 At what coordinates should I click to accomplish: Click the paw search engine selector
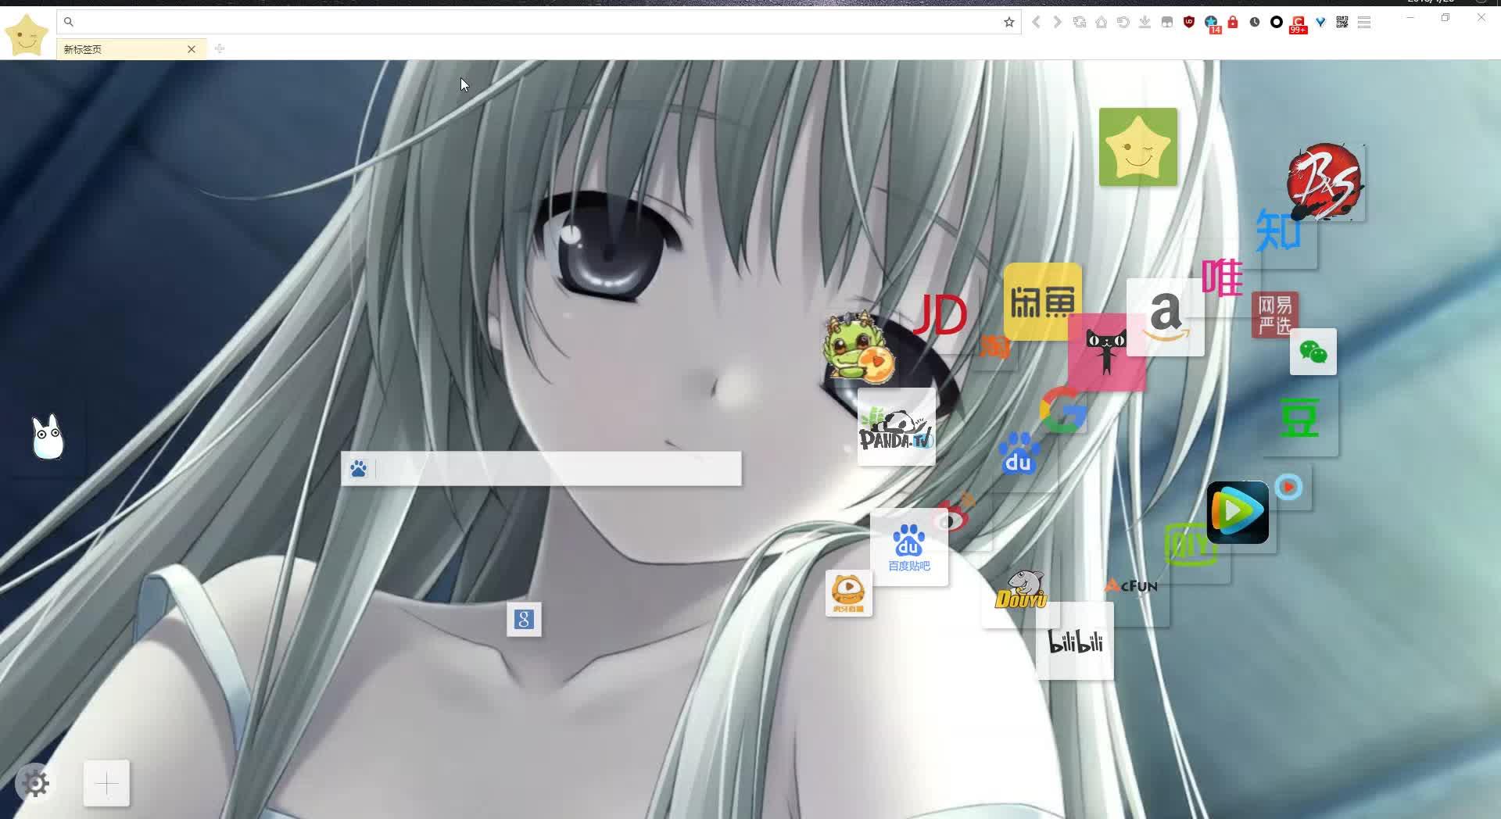(359, 468)
